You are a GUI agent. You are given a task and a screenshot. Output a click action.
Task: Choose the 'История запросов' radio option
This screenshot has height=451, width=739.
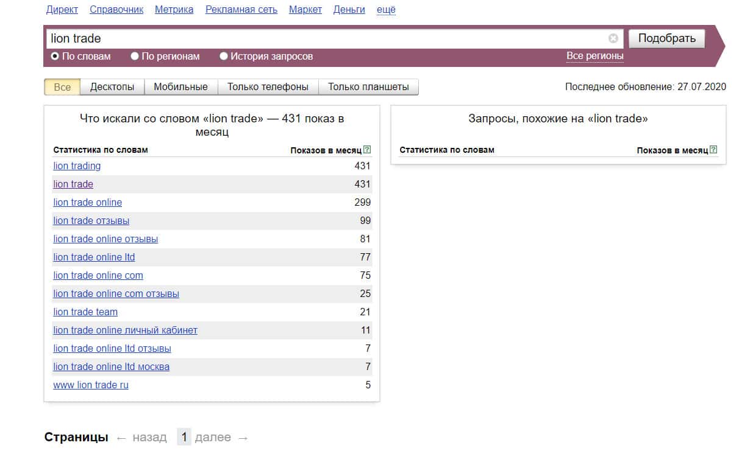[x=224, y=56]
